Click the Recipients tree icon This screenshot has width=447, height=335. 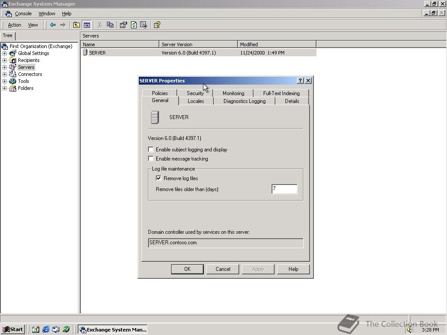(x=13, y=60)
